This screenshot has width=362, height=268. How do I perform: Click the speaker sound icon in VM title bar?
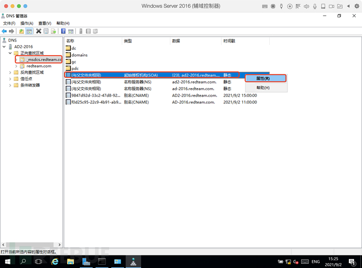[306, 6]
